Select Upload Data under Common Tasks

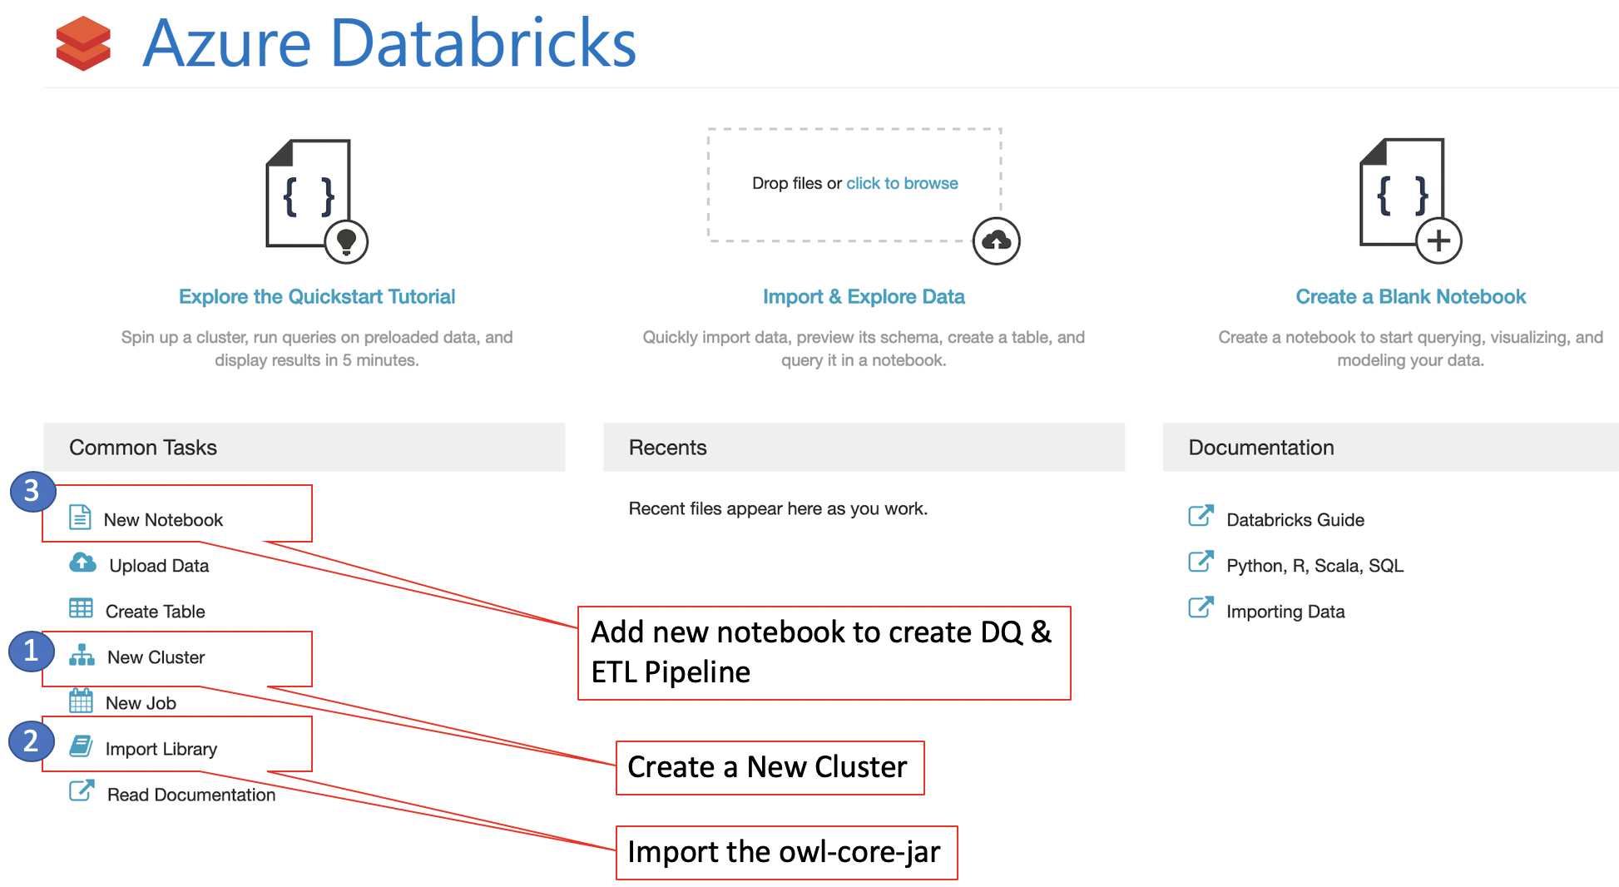[x=159, y=566]
